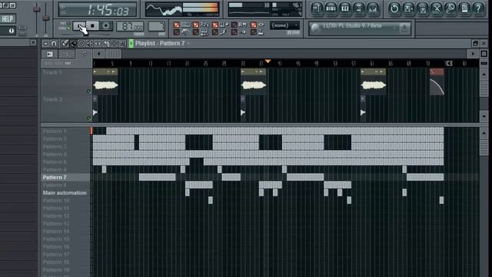Switch to Pattern mode with the PAT light
The width and height of the screenshot is (492, 277).
(68, 24)
